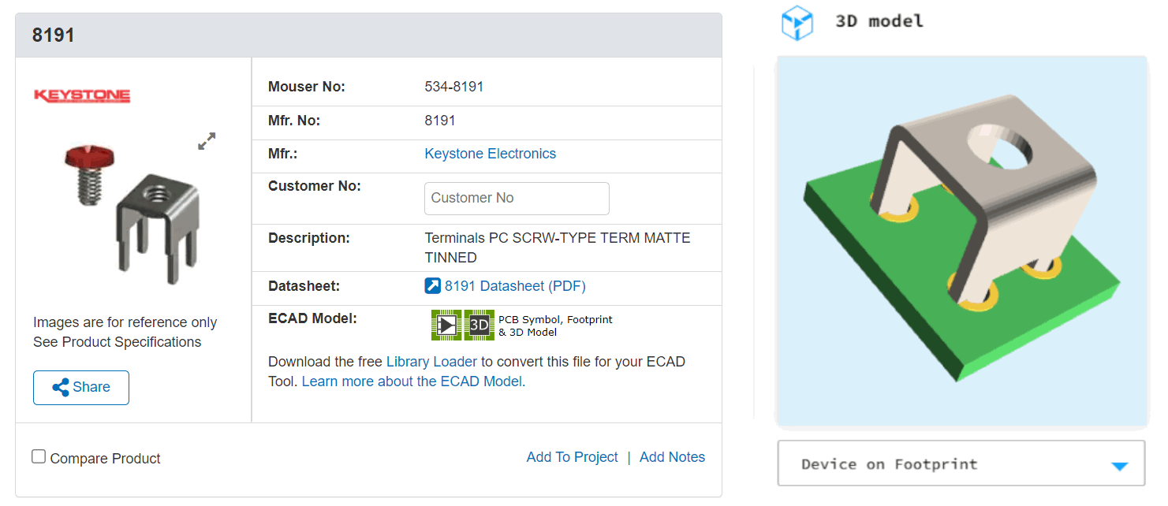Screen dimensions: 1168x506
Task: Click Add To Project
Action: click(x=572, y=457)
